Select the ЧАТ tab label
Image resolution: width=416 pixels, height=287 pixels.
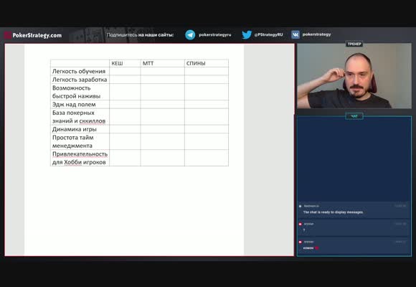[x=354, y=116]
